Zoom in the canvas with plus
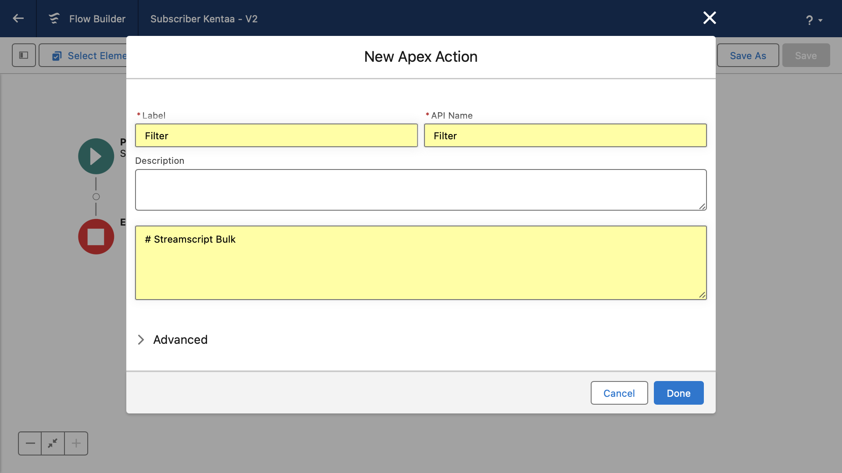The image size is (842, 473). click(76, 443)
